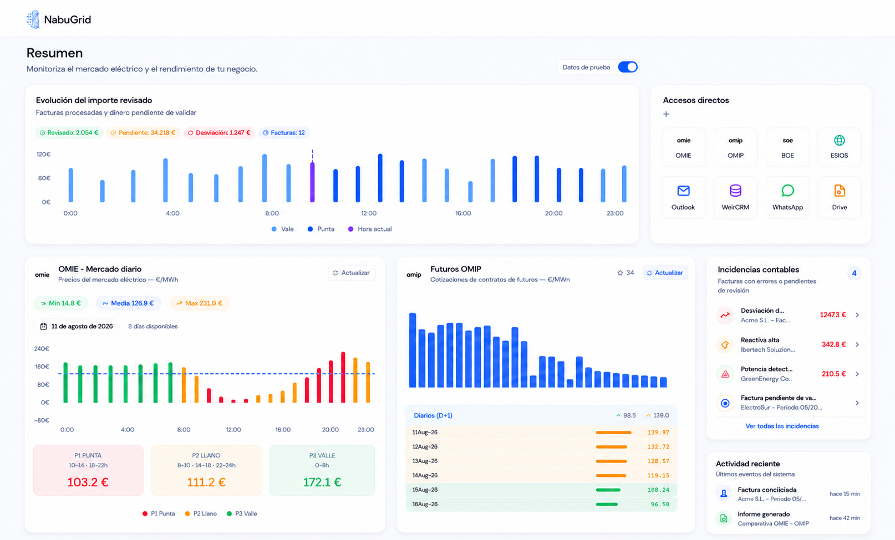
Task: Select the P3 VALLE price card
Action: coord(322,470)
